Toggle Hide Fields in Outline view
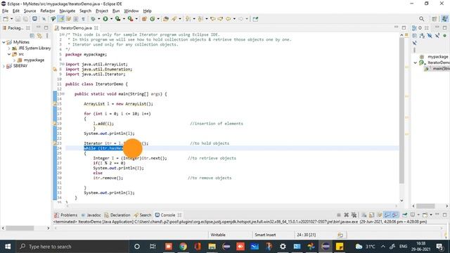450x253 pixels. 430,36
